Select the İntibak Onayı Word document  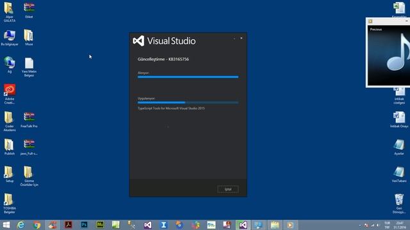(399, 120)
